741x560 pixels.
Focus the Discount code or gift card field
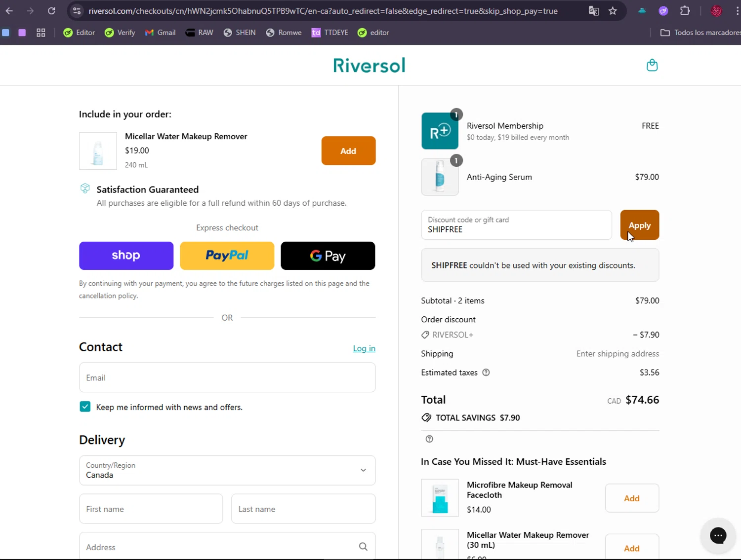(516, 225)
